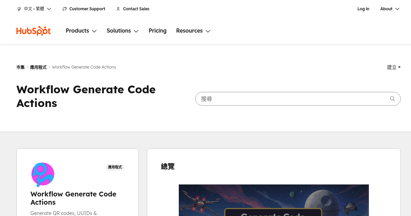The width and height of the screenshot is (411, 216).
Task: Expand the Resources menu
Action: click(x=193, y=31)
